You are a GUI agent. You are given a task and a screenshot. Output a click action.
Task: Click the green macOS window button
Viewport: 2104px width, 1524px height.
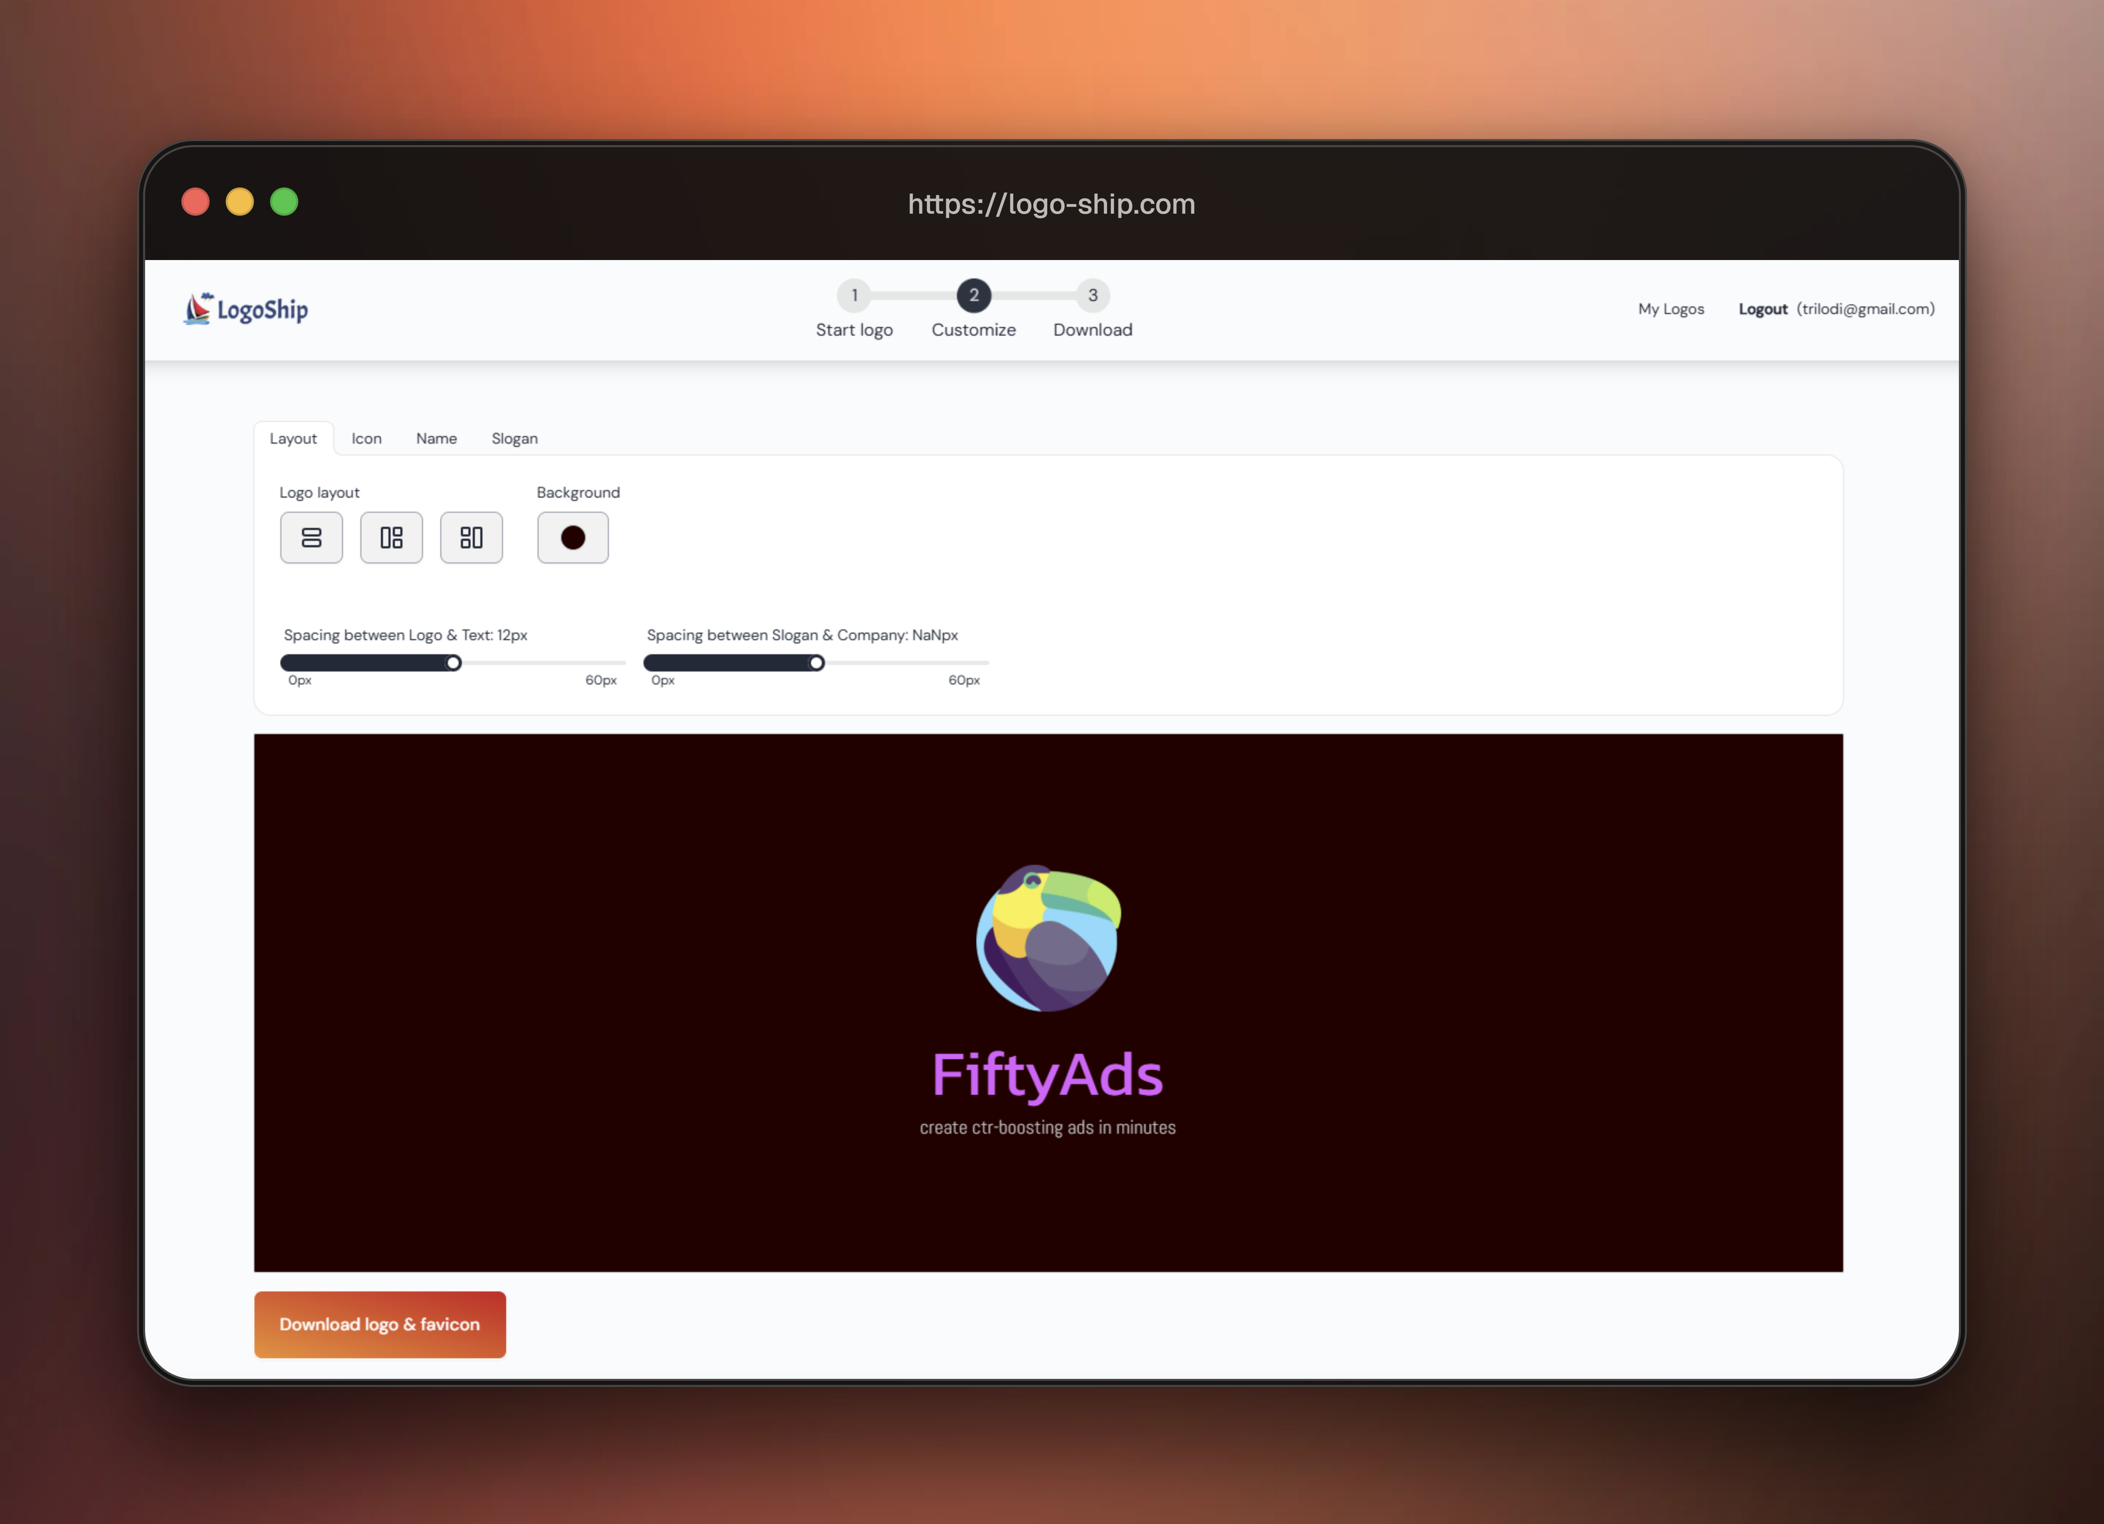(x=284, y=201)
